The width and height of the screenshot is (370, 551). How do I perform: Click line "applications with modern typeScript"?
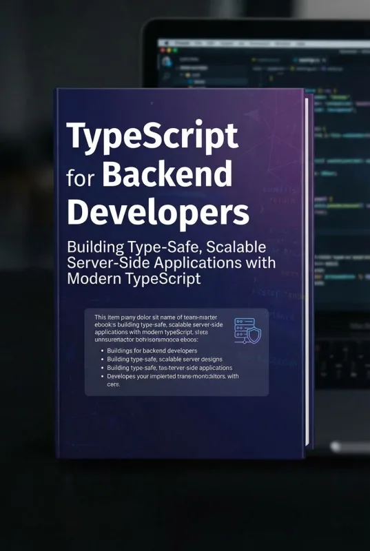point(152,332)
